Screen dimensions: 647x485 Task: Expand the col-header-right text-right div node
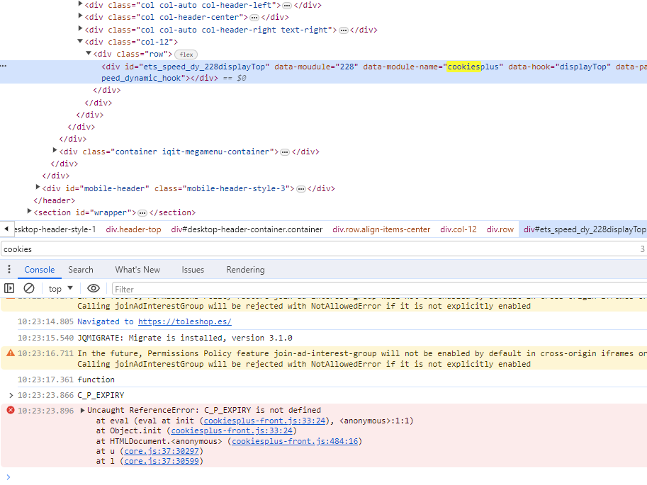pyautogui.click(x=80, y=28)
